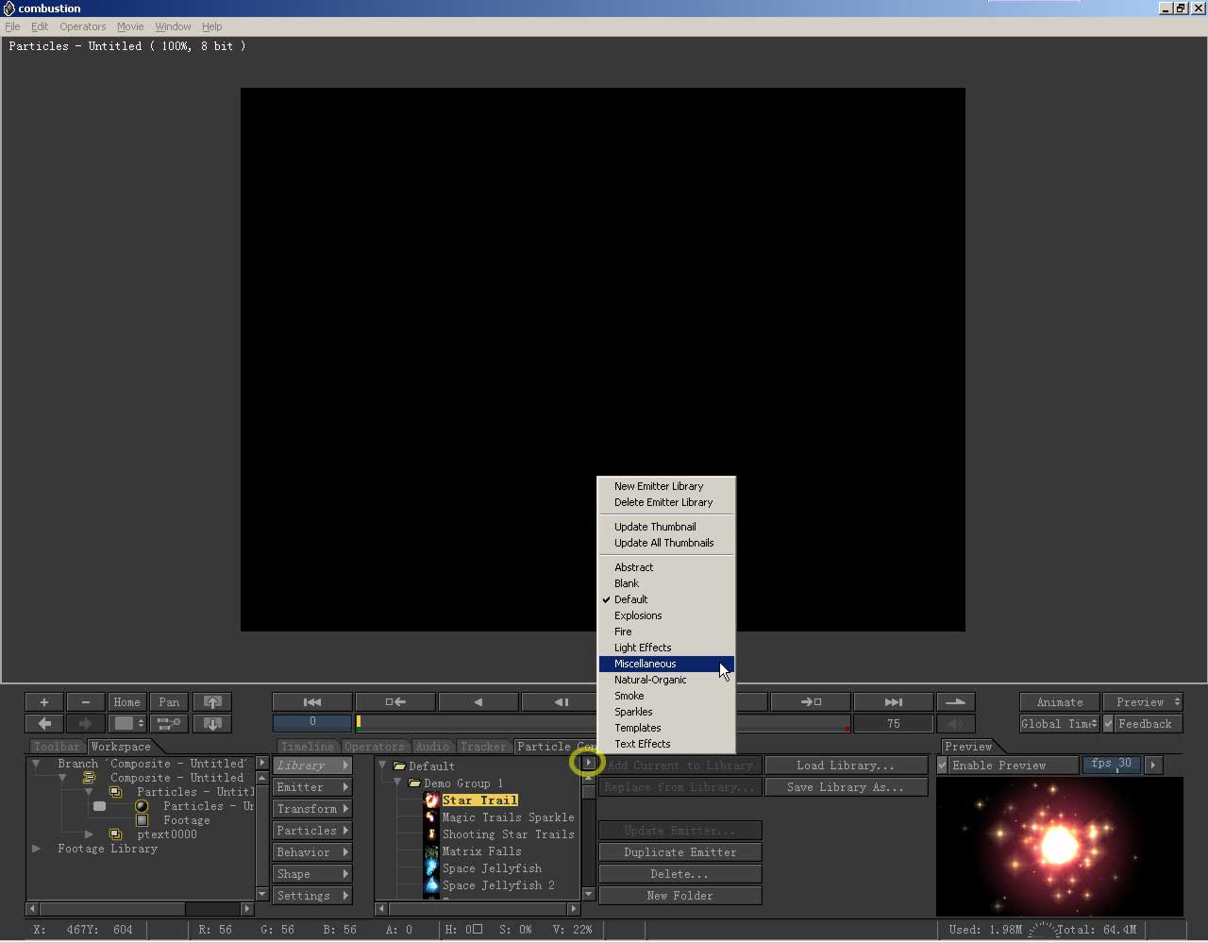
Task: Select Sparkles in the emitter library list
Action: coord(633,712)
